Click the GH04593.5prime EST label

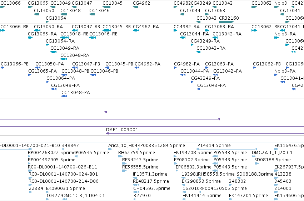(152, 188)
